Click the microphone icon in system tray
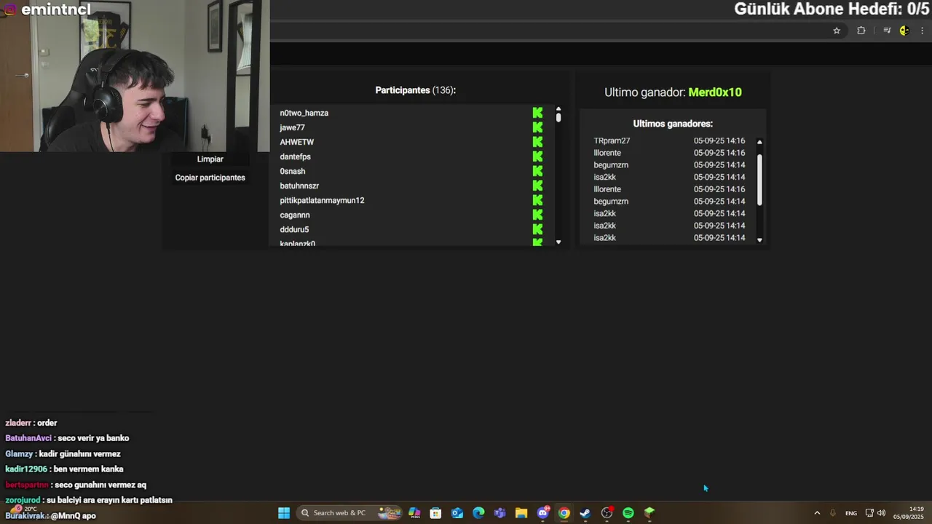This screenshot has height=524, width=932. [x=833, y=513]
